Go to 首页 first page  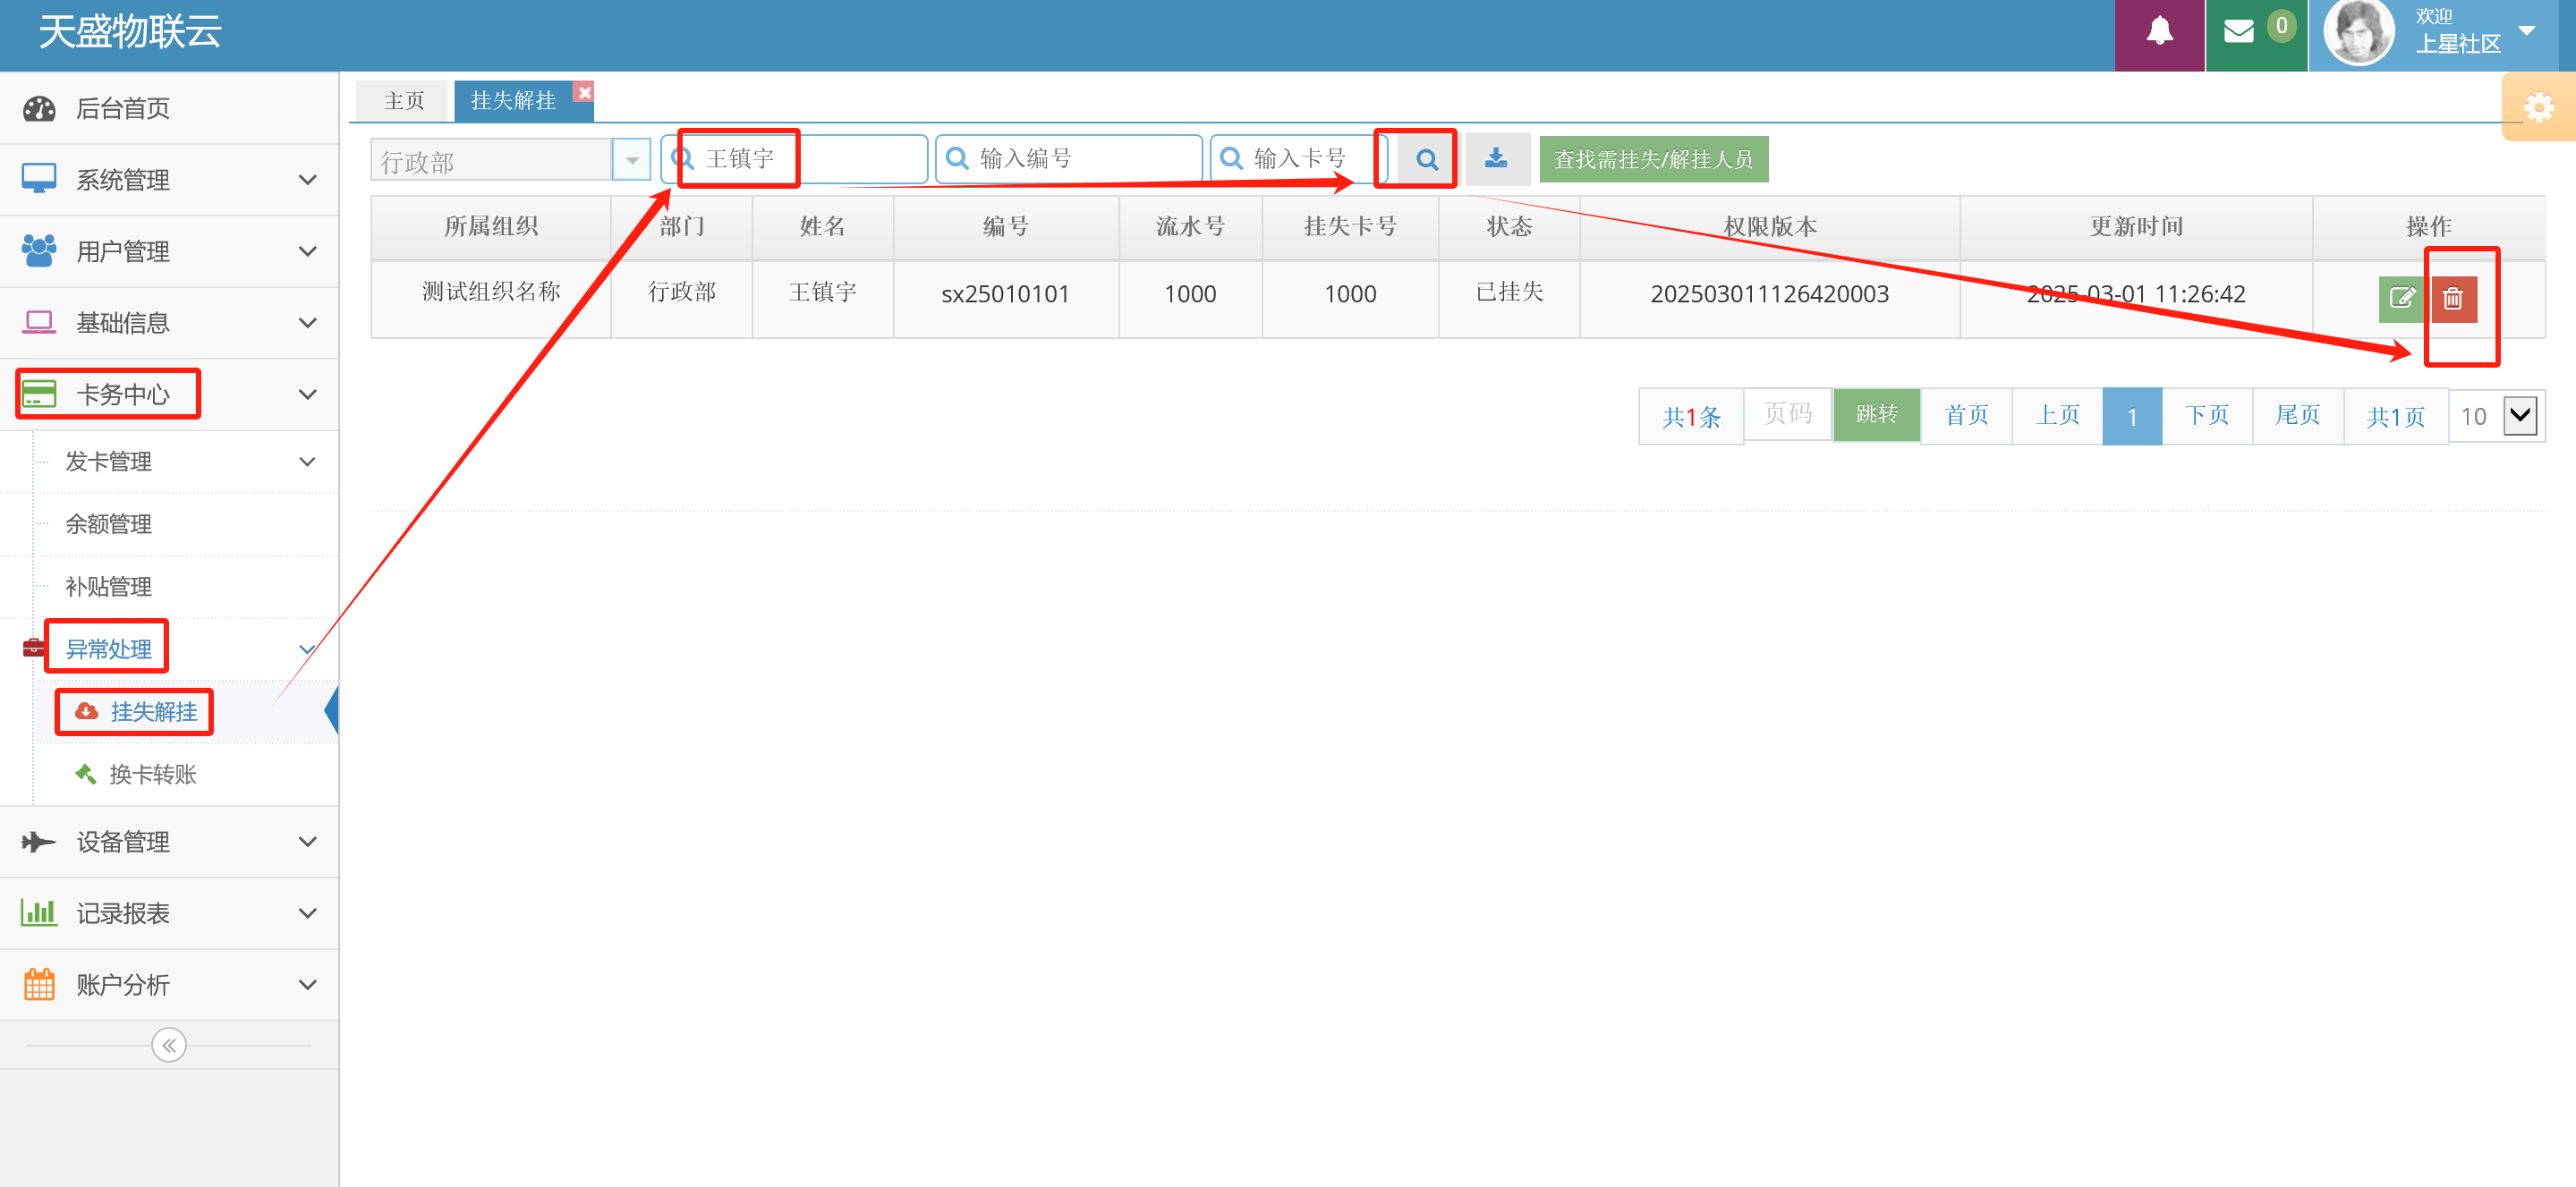1966,416
